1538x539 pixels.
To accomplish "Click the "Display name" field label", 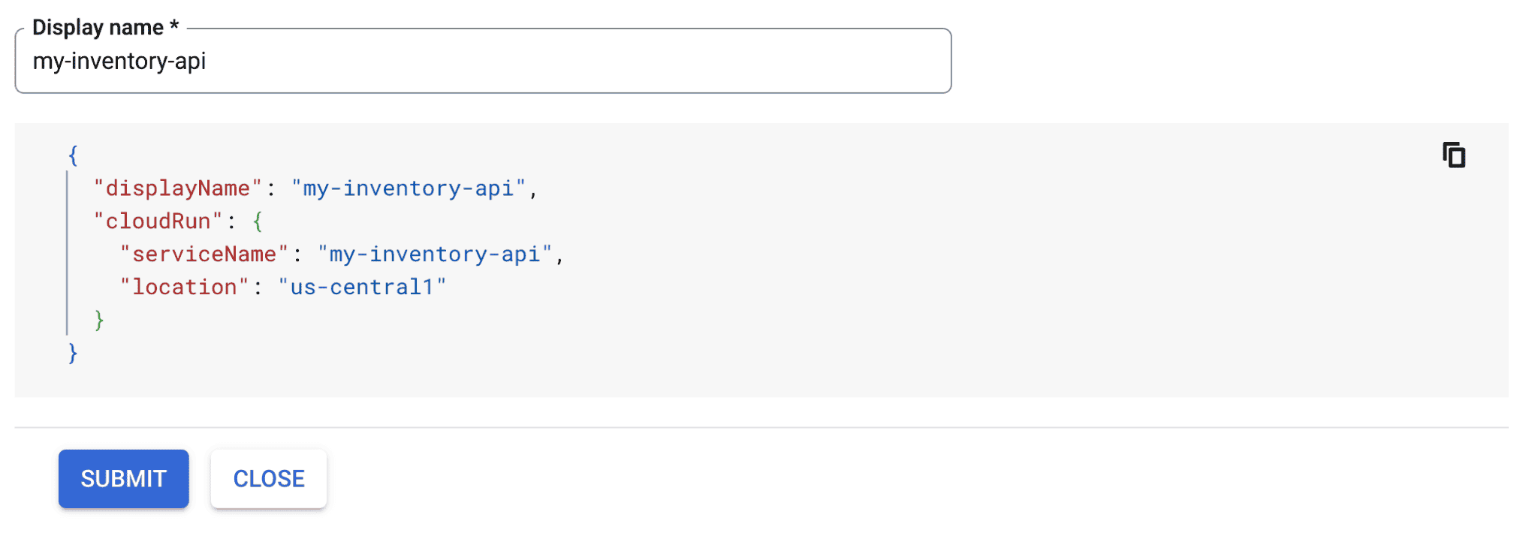I will pos(98,28).
